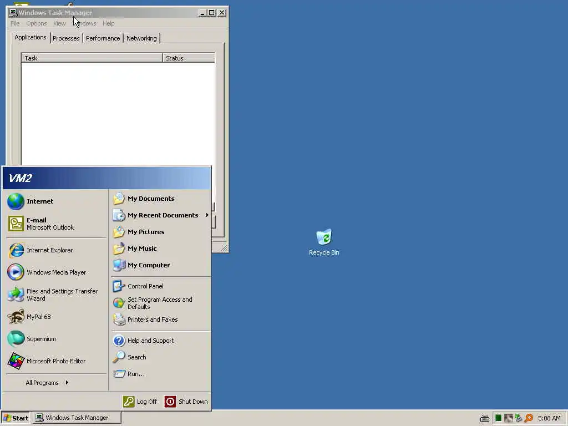The height and width of the screenshot is (426, 568).
Task: Click the red Shut Down icon
Action: [x=170, y=402]
